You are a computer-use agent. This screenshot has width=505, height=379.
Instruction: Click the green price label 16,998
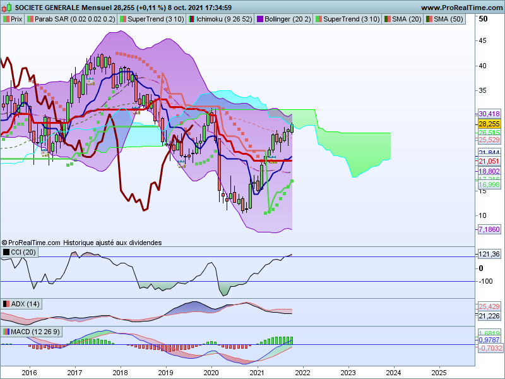489,184
